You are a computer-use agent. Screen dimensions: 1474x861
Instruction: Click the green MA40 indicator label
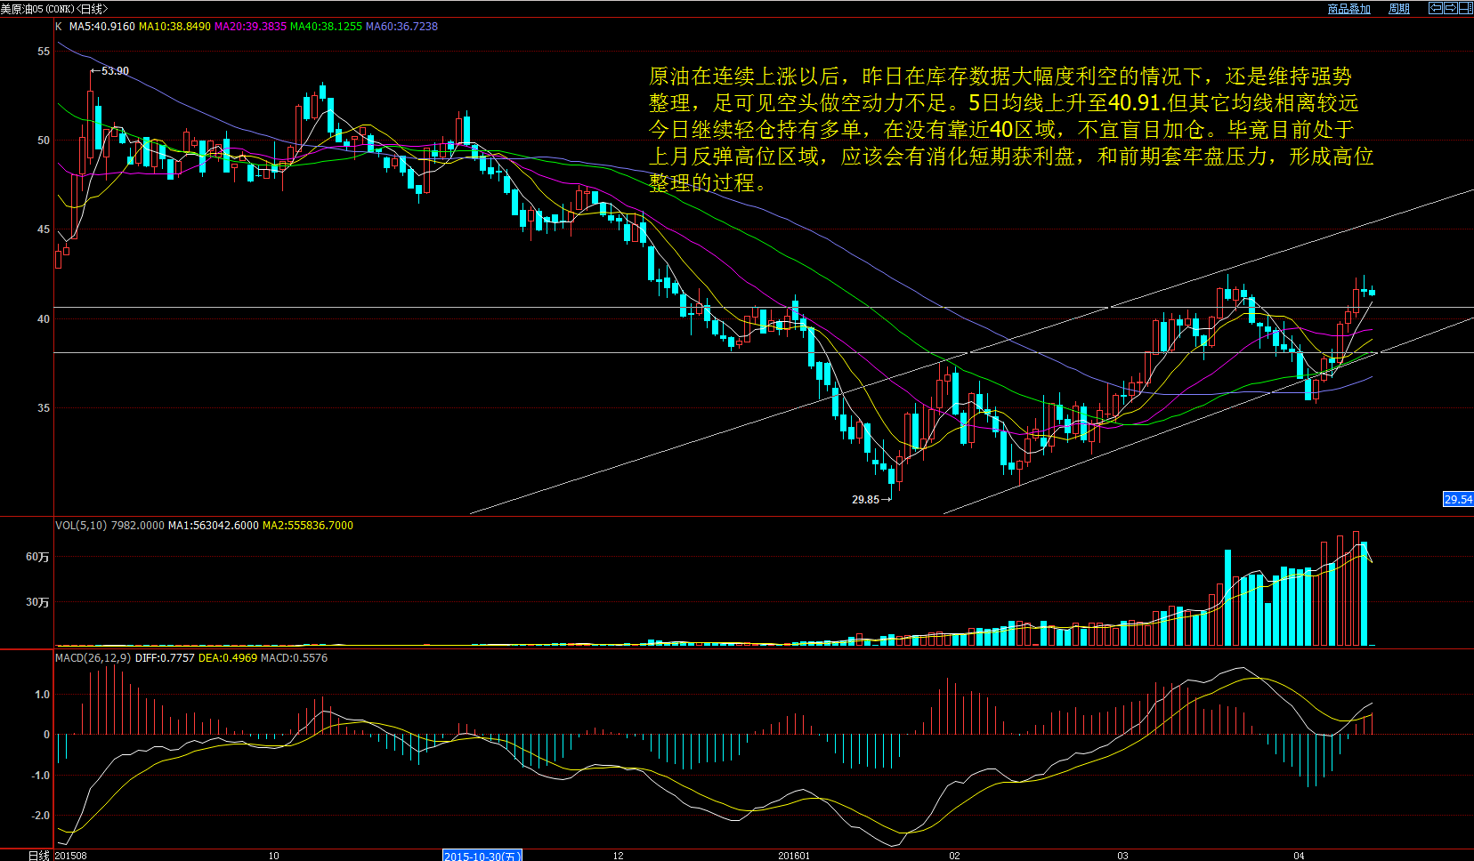(326, 27)
